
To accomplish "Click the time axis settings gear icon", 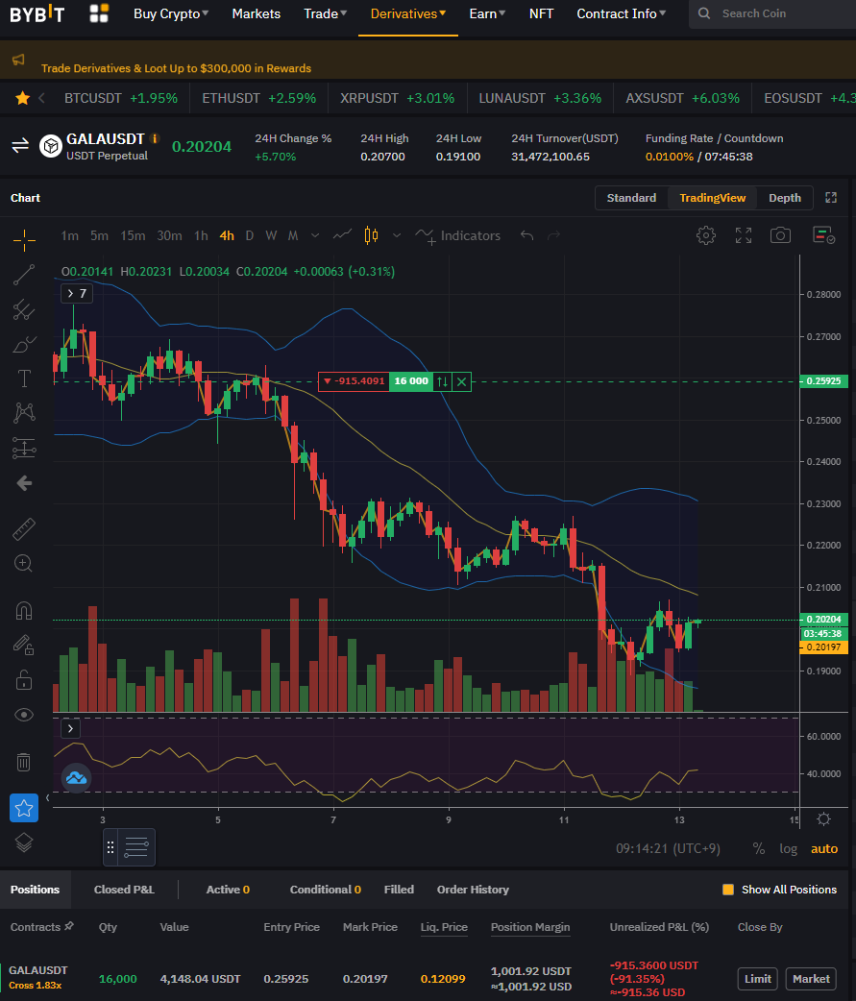I will [x=824, y=819].
